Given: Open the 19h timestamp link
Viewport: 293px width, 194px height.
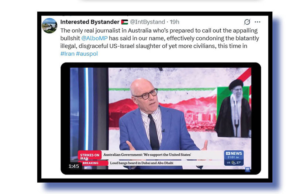Looking at the screenshot, I should [175, 22].
